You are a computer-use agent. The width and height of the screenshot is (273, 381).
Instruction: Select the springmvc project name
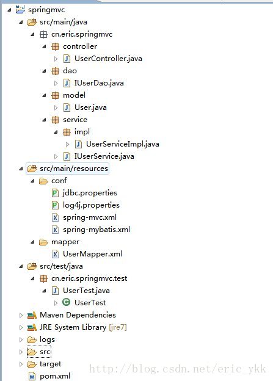pos(46,10)
